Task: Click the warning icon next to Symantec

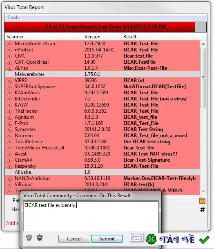Action: [x=10, y=129]
